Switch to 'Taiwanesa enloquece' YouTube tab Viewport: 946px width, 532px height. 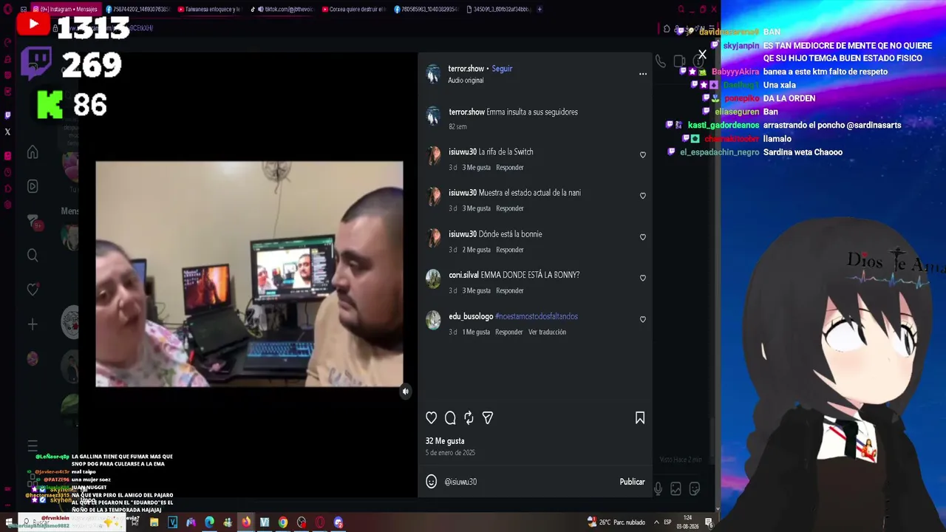[x=209, y=10]
